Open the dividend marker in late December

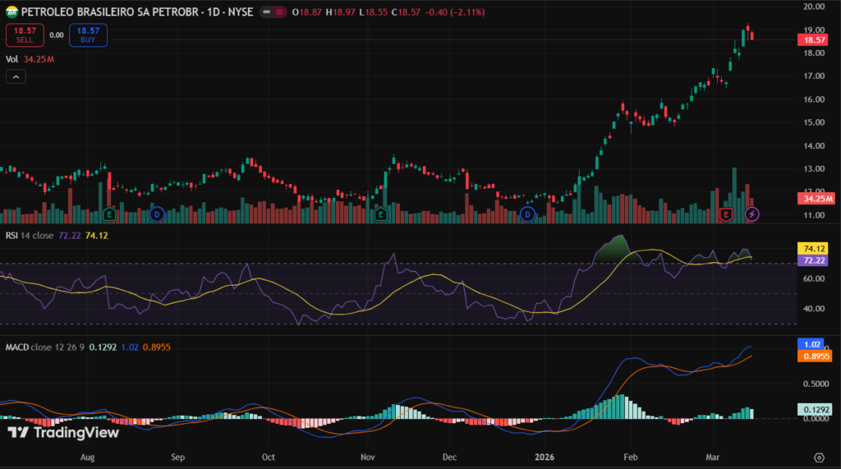pyautogui.click(x=527, y=214)
